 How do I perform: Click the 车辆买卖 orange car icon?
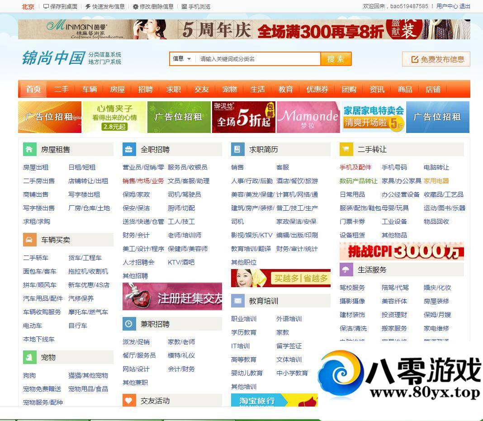point(29,240)
